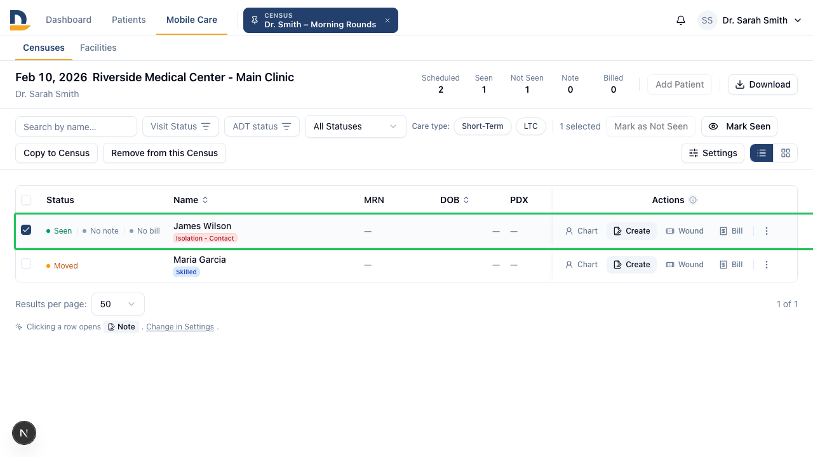Click the Actions info icon
The width and height of the screenshot is (813, 457).
(693, 200)
